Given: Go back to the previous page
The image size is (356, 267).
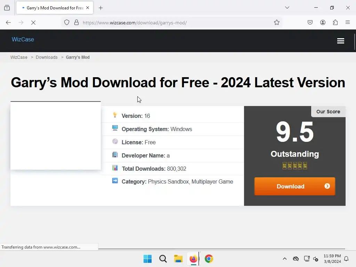Looking at the screenshot, I should point(8,23).
